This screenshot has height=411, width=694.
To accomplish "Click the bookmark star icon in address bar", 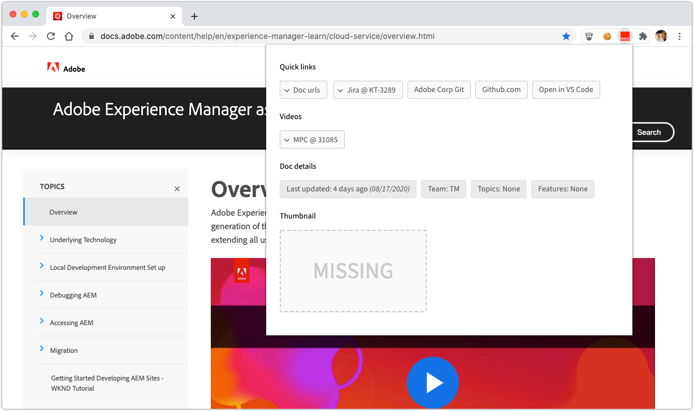I will pos(566,36).
